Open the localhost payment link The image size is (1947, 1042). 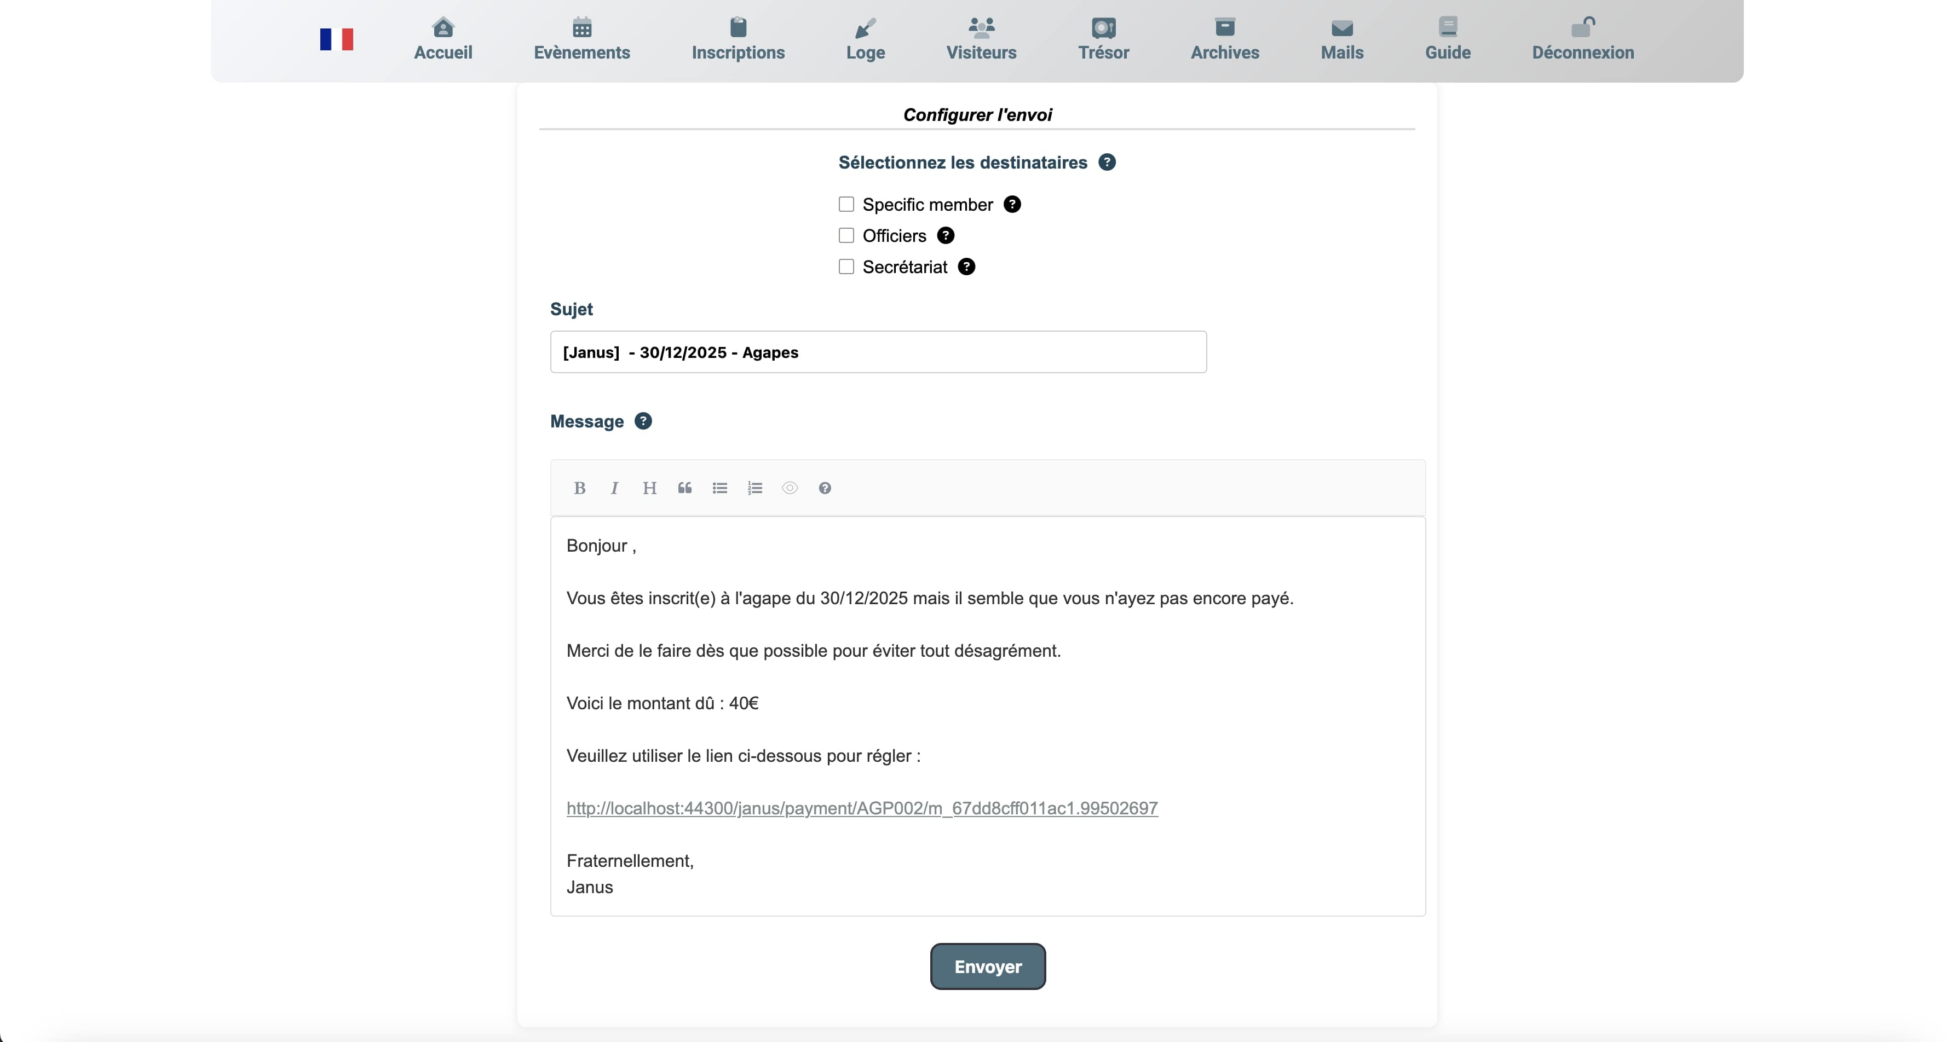862,808
